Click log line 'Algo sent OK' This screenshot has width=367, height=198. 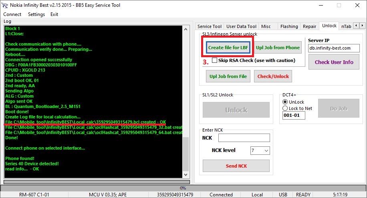(19, 101)
